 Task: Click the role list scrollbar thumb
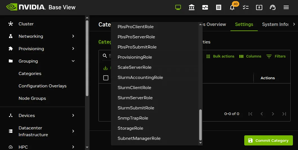click(x=200, y=125)
